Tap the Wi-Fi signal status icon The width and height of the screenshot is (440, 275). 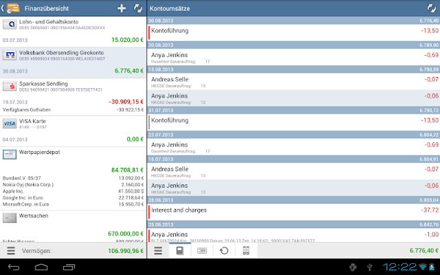pyautogui.click(x=422, y=267)
